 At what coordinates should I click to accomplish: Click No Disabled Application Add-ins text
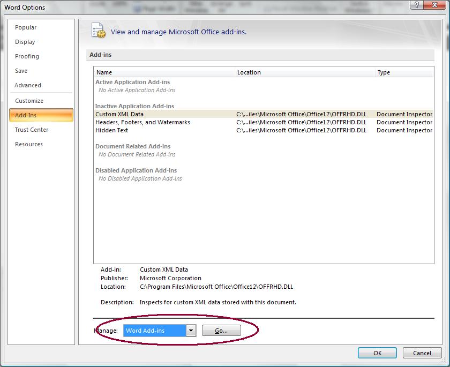coord(140,178)
